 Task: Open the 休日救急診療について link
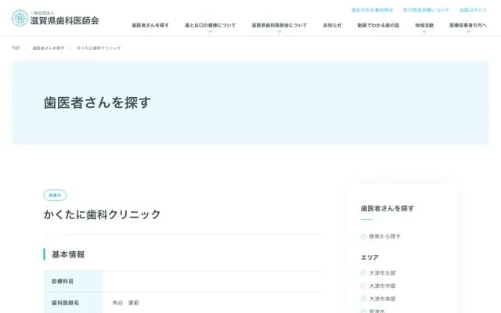click(426, 10)
